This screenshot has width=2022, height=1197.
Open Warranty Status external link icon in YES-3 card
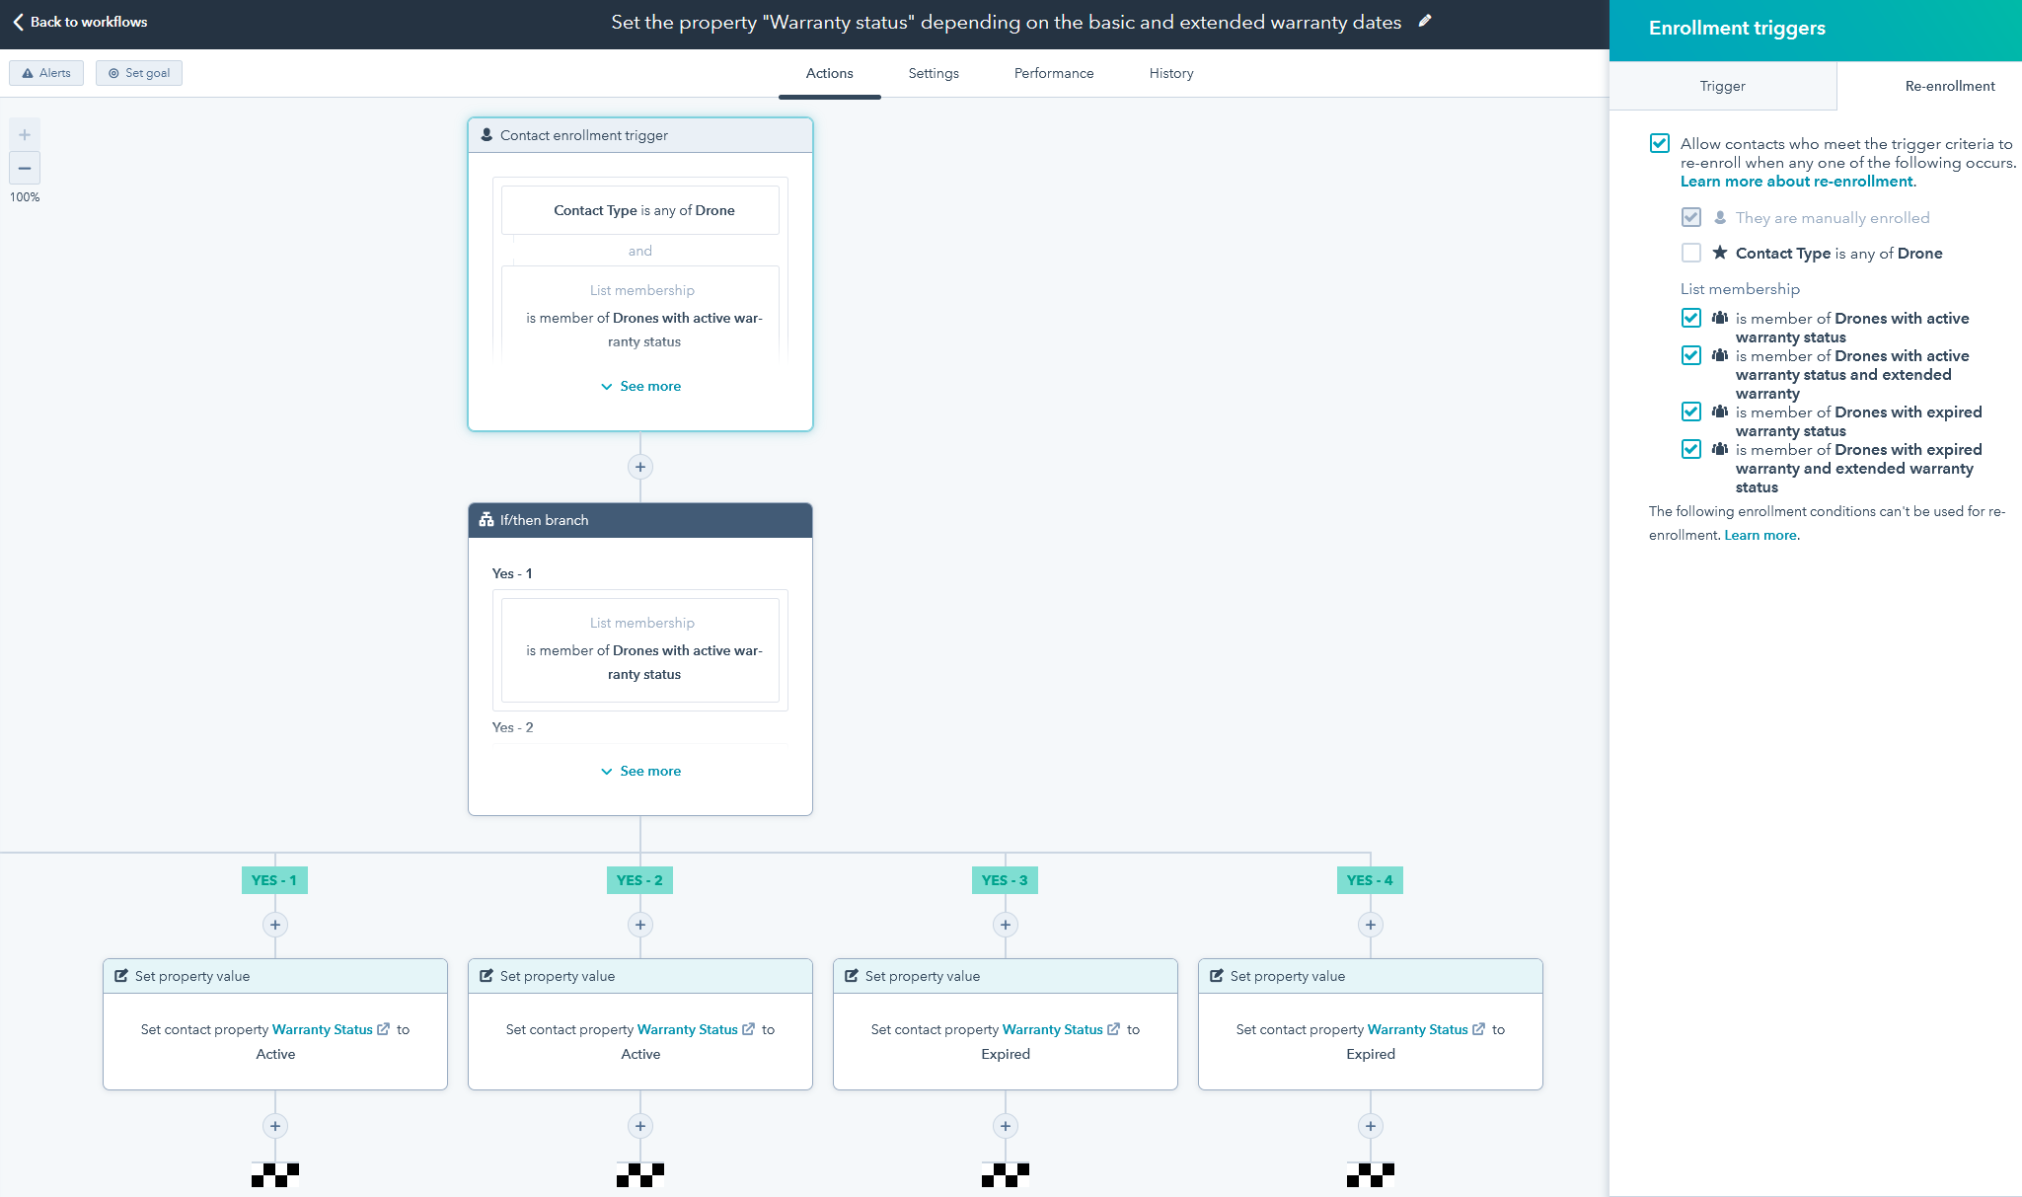click(1114, 1029)
